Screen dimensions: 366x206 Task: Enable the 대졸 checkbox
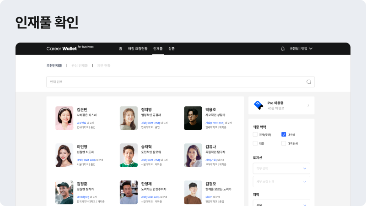(255, 143)
